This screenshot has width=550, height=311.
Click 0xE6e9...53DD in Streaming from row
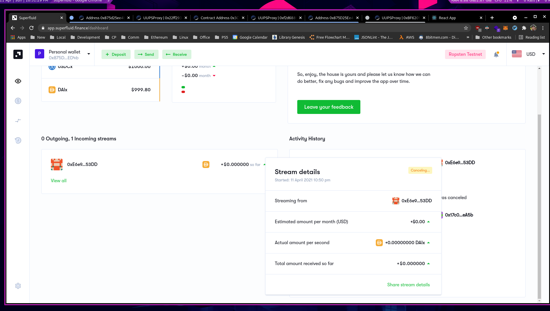click(416, 201)
